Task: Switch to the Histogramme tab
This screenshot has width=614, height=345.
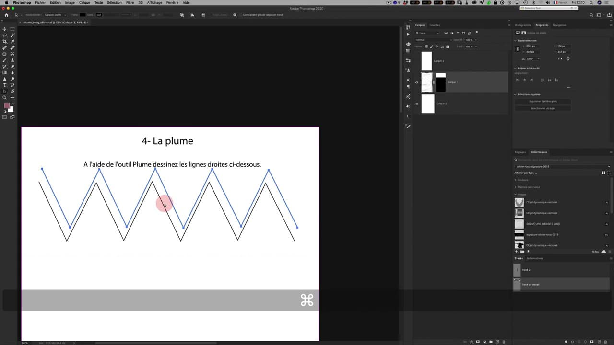Action: 523,25
